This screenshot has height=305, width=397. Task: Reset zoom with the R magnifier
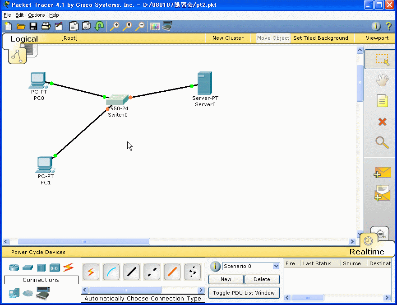point(127,26)
